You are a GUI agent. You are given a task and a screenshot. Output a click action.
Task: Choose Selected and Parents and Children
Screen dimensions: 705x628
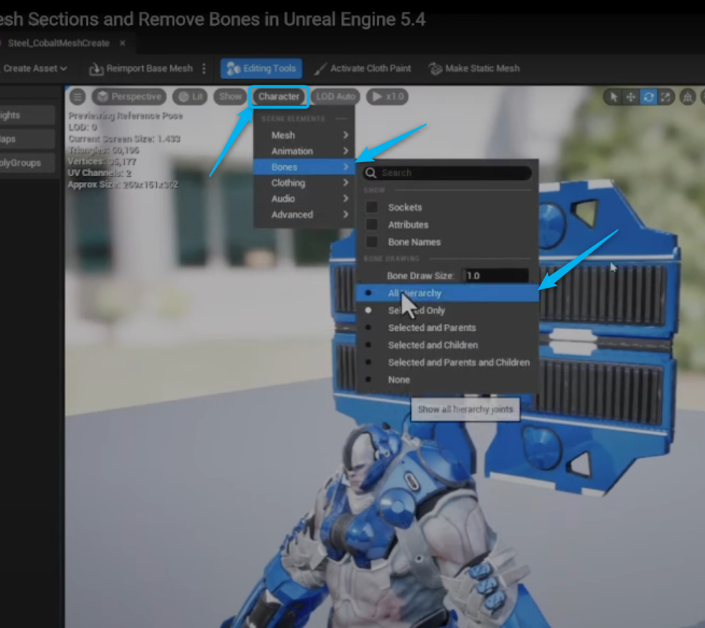click(447, 362)
